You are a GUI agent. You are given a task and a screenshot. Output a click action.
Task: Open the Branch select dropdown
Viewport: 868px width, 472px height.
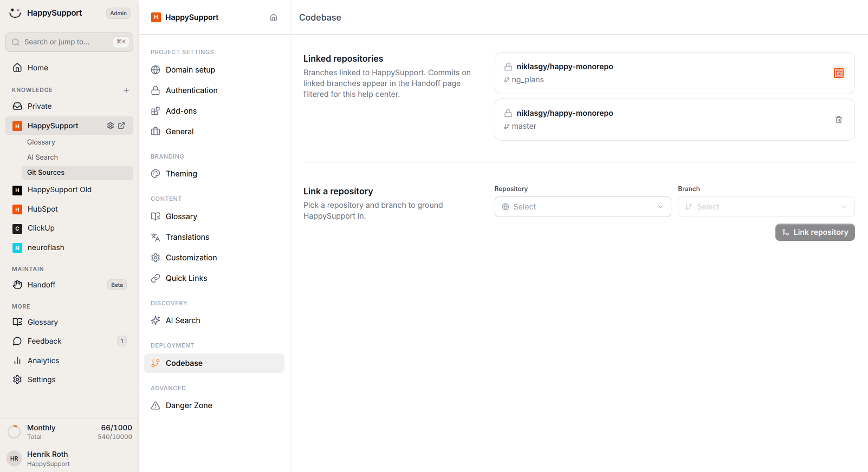766,207
